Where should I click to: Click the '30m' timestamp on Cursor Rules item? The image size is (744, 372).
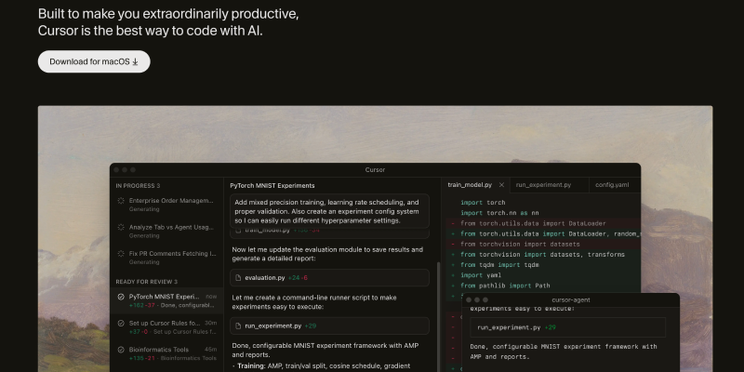pos(211,323)
